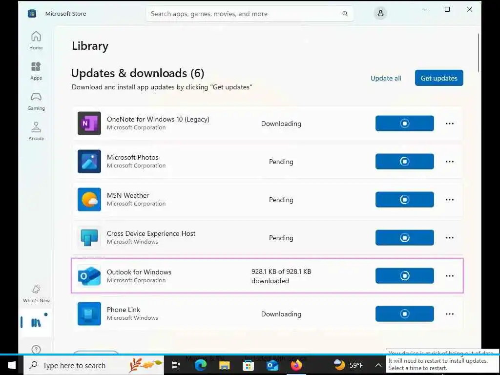500x375 pixels.
Task: Cancel the MSN Weather pending update
Action: pyautogui.click(x=405, y=199)
